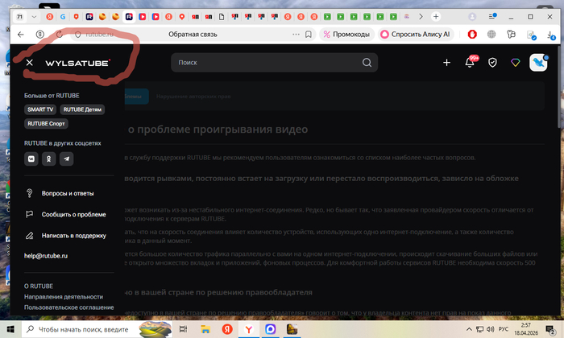Open a new tab with plus button
Screen dimensions: 564x338
[436, 17]
